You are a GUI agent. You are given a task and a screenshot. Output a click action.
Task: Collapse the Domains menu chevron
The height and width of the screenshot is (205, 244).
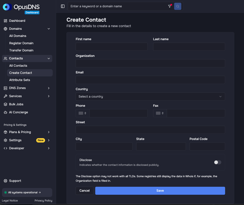pos(49,29)
